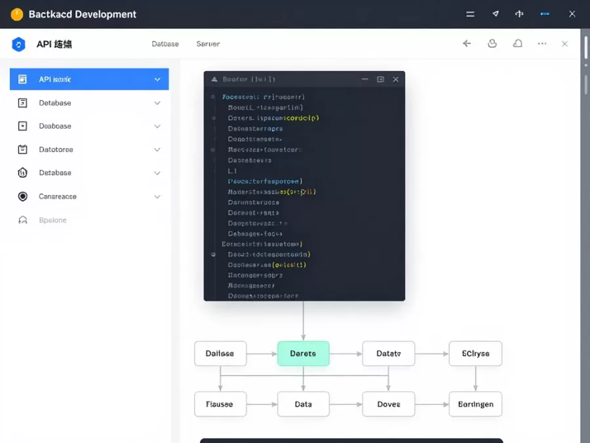This screenshot has height=443, width=590.
Task: Expand the Detabase chevron in sidebar
Action: (157, 103)
